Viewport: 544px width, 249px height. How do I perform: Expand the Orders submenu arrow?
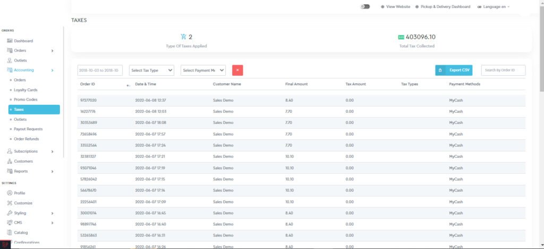pos(52,51)
